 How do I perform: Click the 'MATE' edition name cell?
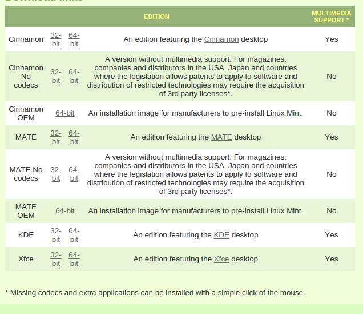[x=26, y=137]
